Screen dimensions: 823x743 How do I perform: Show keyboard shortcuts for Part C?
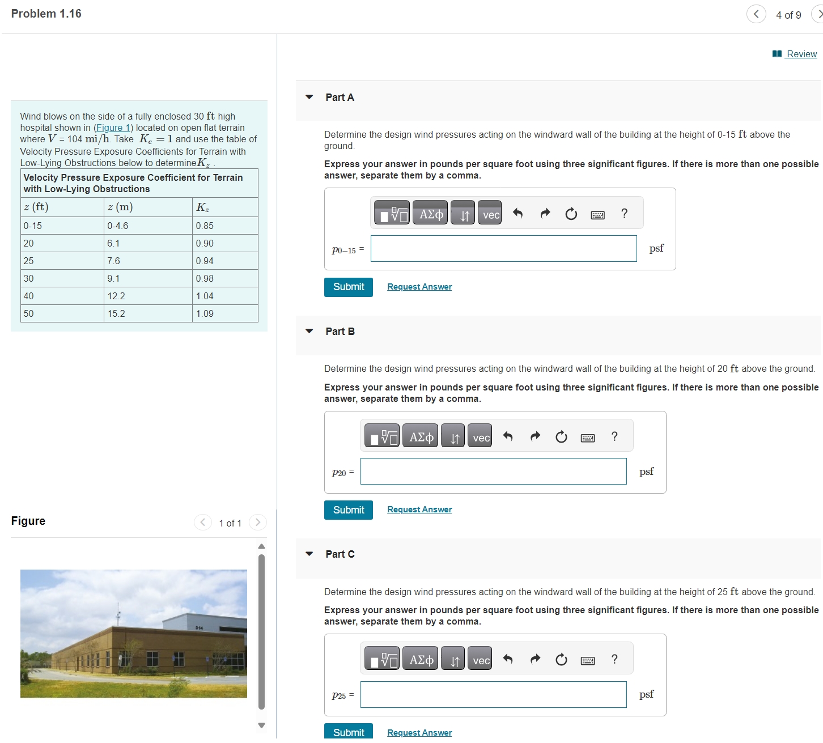(x=588, y=660)
